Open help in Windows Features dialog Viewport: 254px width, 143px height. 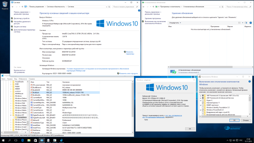(x=250, y=81)
